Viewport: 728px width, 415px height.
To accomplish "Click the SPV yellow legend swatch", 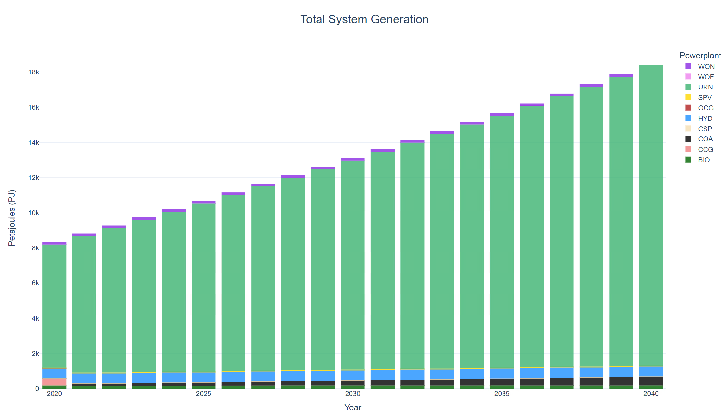I will pos(688,97).
